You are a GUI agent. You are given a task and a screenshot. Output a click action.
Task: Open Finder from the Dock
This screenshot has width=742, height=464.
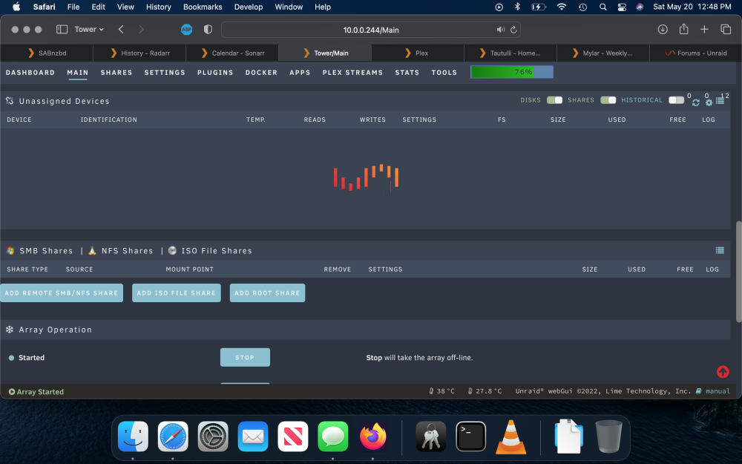click(133, 436)
